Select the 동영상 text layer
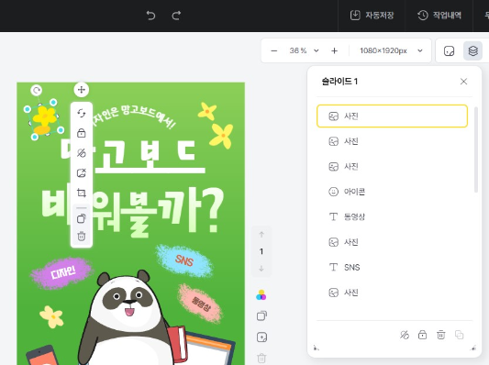489x365 pixels. coord(392,216)
